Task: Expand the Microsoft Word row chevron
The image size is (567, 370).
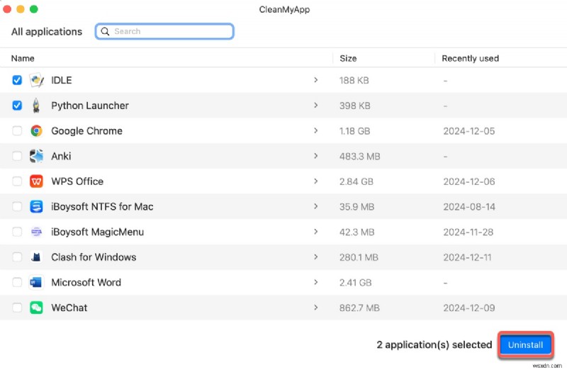Action: (315, 283)
